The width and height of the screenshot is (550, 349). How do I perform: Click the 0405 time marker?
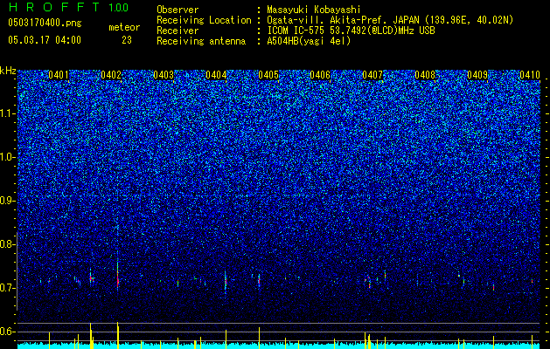pos(268,75)
